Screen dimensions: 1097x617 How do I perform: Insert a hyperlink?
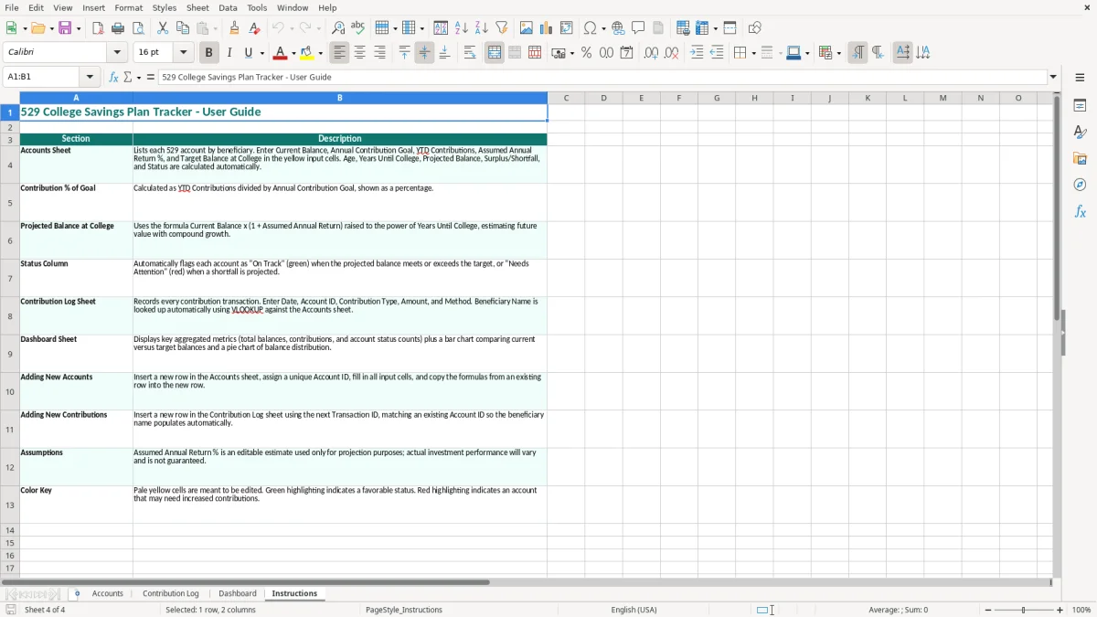[618, 28]
